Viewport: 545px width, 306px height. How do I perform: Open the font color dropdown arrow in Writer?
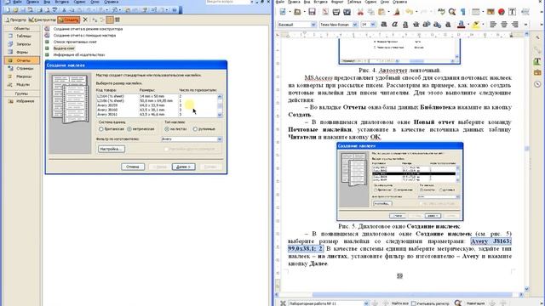tap(468, 25)
